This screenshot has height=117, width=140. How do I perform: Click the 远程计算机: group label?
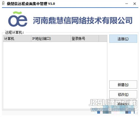[15, 32]
